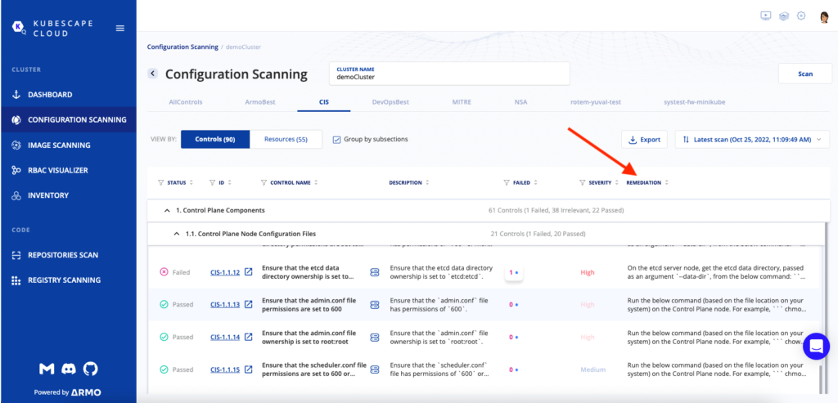The height and width of the screenshot is (403, 838).
Task: Open Image Scanning in the sidebar
Action: click(59, 146)
